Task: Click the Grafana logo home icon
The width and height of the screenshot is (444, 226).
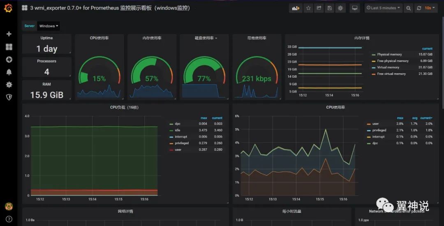Action: [x=9, y=8]
